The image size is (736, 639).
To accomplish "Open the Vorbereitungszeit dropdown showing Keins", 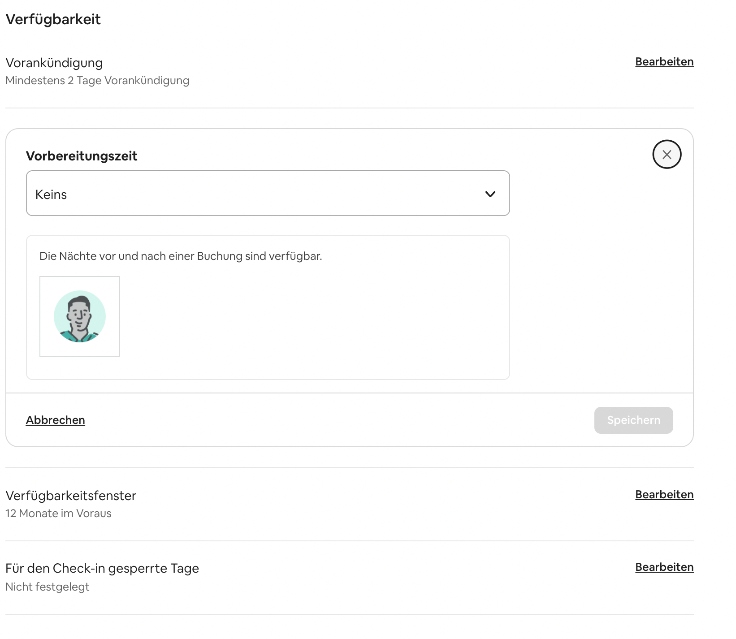I will point(268,193).
